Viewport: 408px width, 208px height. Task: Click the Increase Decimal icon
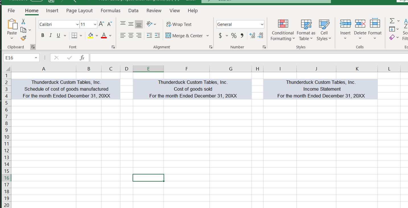[x=252, y=36]
